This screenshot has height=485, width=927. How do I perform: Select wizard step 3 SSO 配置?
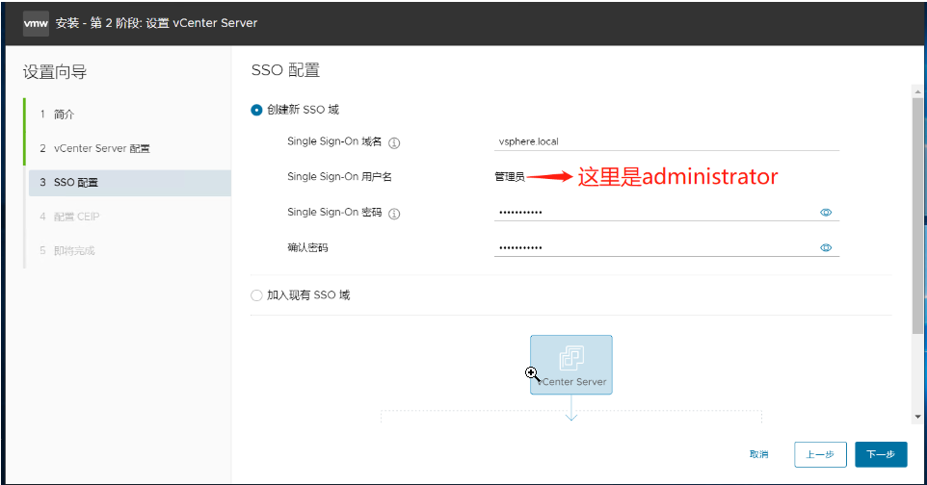(x=129, y=183)
